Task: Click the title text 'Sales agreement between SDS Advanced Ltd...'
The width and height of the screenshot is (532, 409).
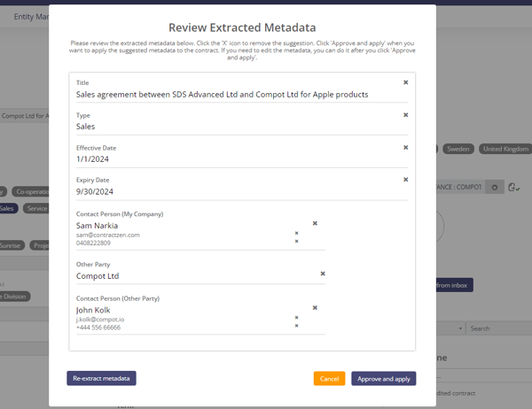Action: pyautogui.click(x=222, y=95)
